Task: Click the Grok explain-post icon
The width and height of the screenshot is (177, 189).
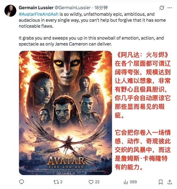Action: click(x=162, y=8)
